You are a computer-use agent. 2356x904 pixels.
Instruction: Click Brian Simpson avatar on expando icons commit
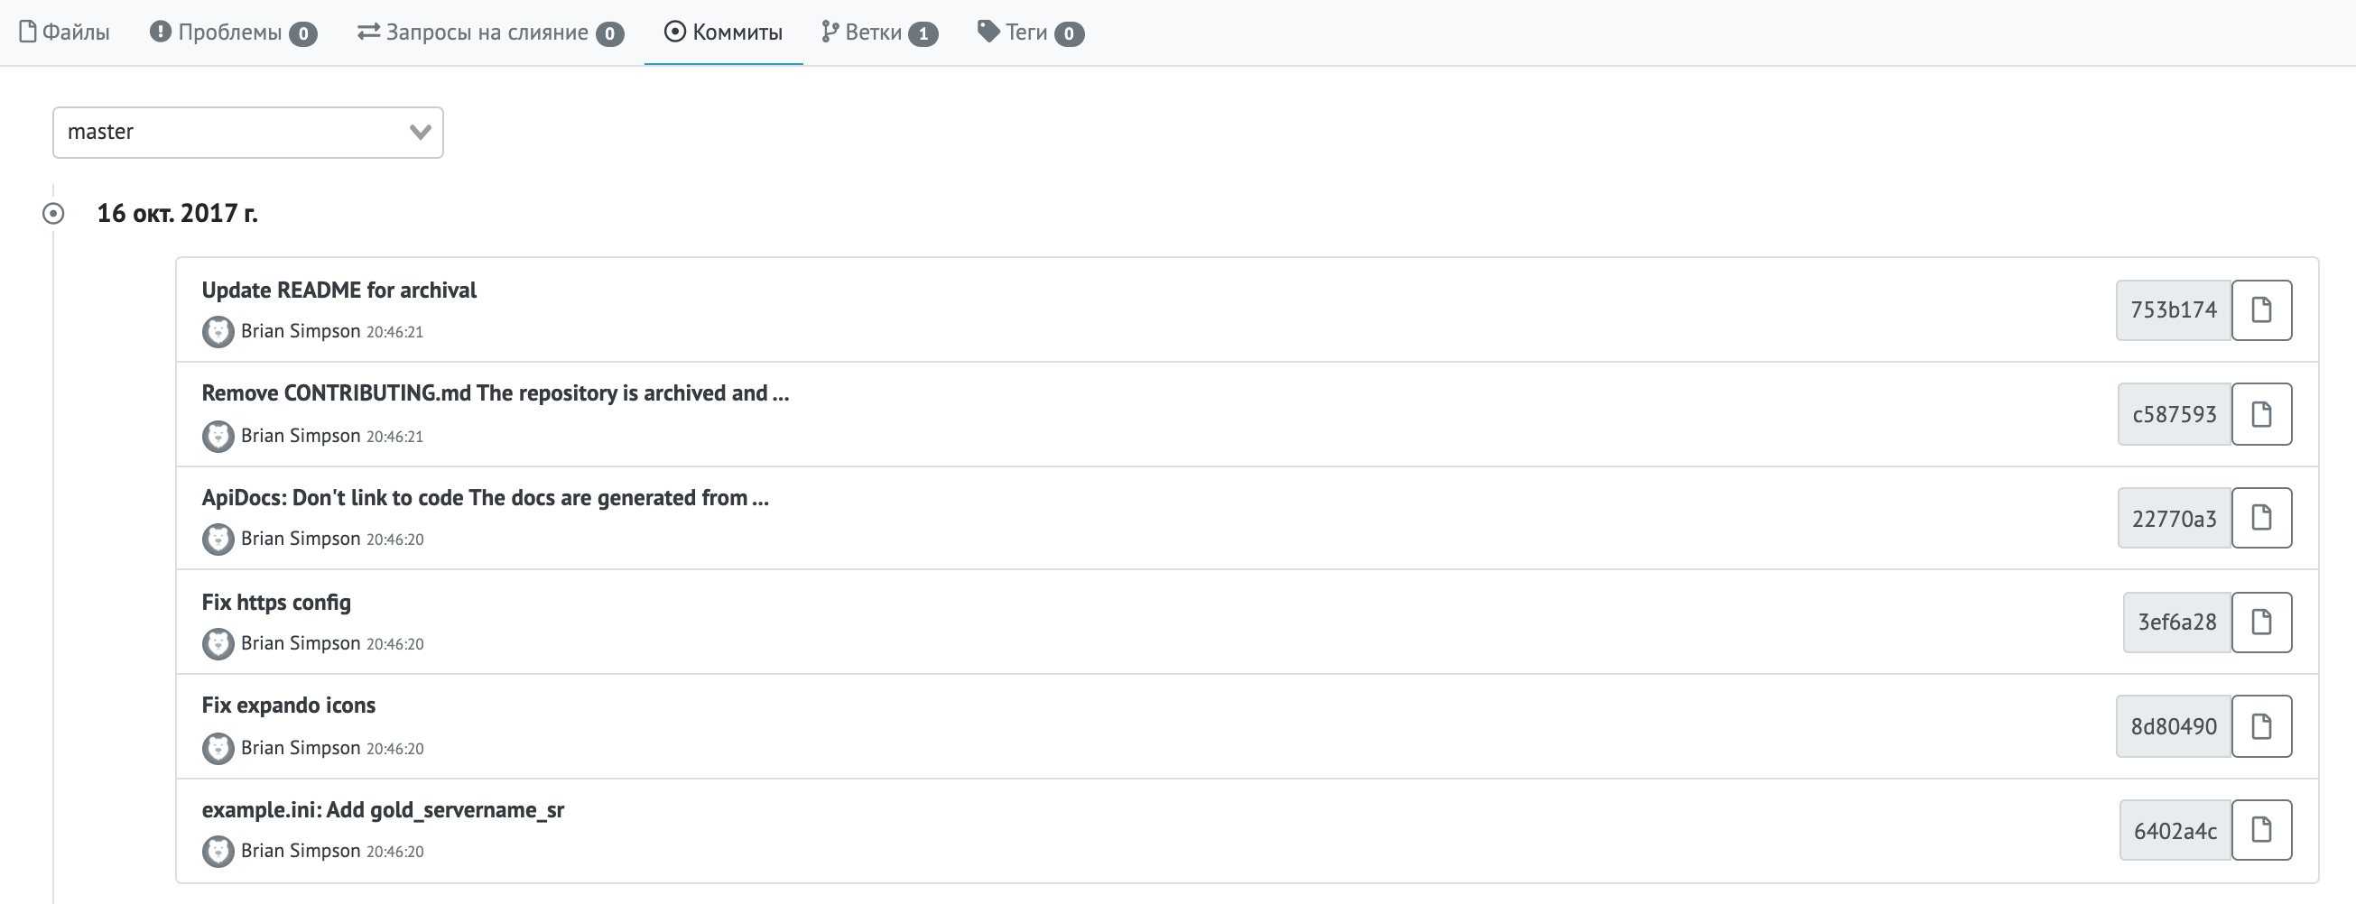[218, 748]
